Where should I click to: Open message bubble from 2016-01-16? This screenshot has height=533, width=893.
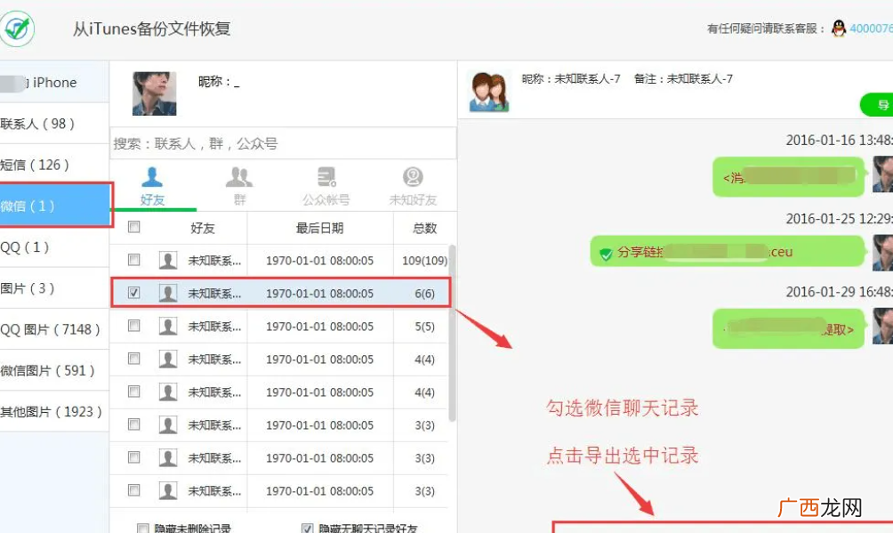click(788, 177)
